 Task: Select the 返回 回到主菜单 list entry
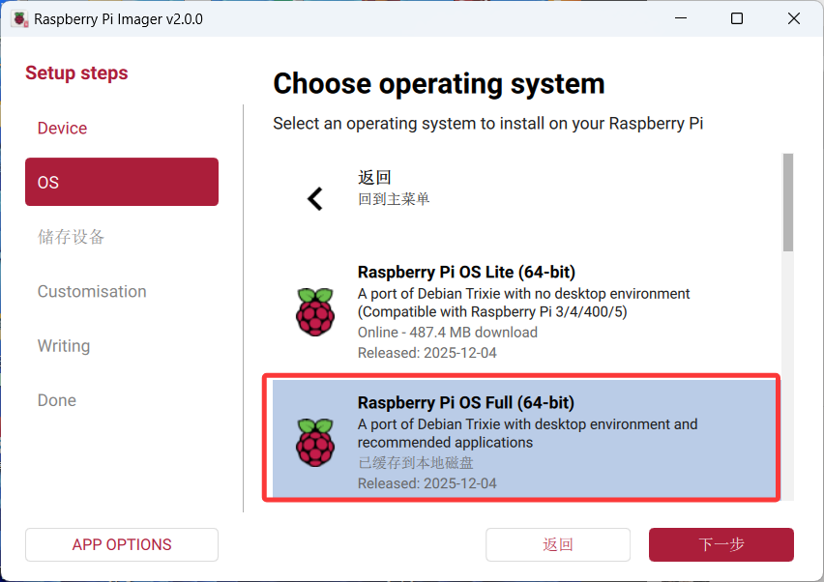click(x=526, y=198)
